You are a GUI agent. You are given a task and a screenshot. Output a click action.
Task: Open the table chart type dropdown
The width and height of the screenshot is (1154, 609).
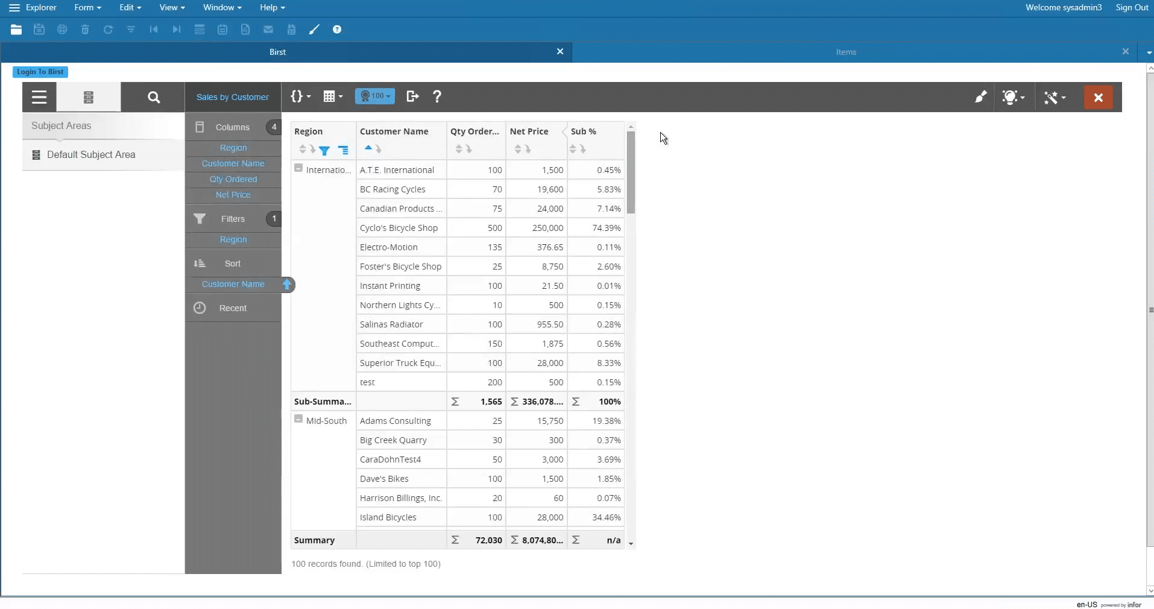coord(333,96)
